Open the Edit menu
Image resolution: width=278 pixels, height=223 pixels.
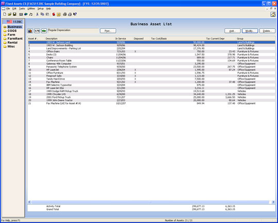[x=14, y=9]
